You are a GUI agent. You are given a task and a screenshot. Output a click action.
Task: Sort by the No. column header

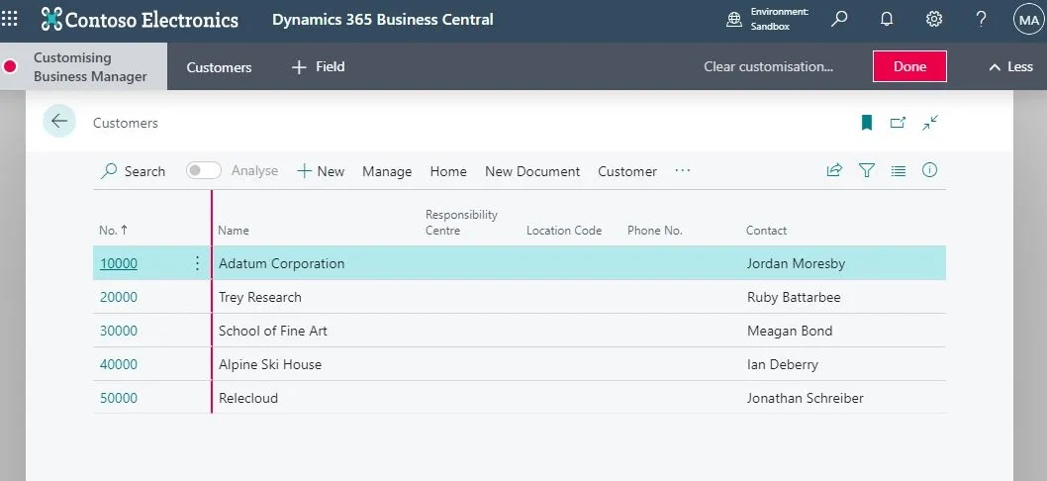tap(113, 230)
